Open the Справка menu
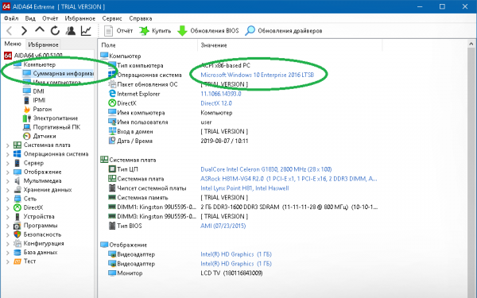This screenshot has width=477, height=298. tap(141, 18)
